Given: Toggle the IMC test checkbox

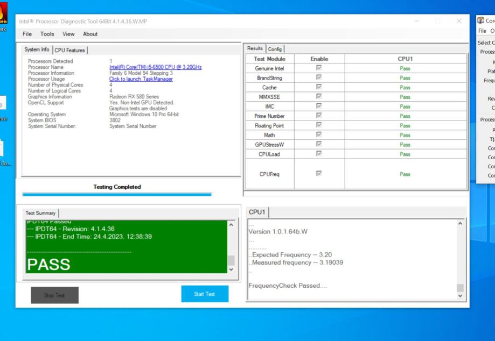Looking at the screenshot, I should (x=319, y=106).
